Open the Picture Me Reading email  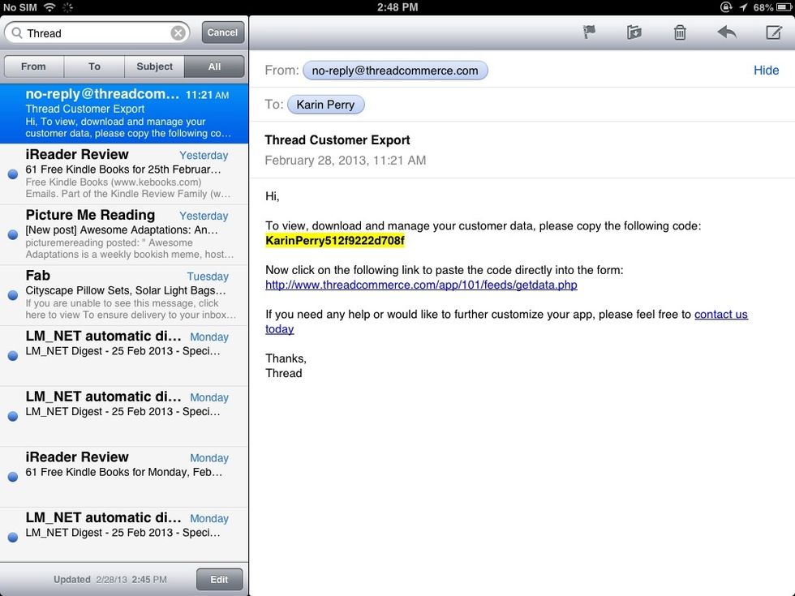[x=124, y=234]
